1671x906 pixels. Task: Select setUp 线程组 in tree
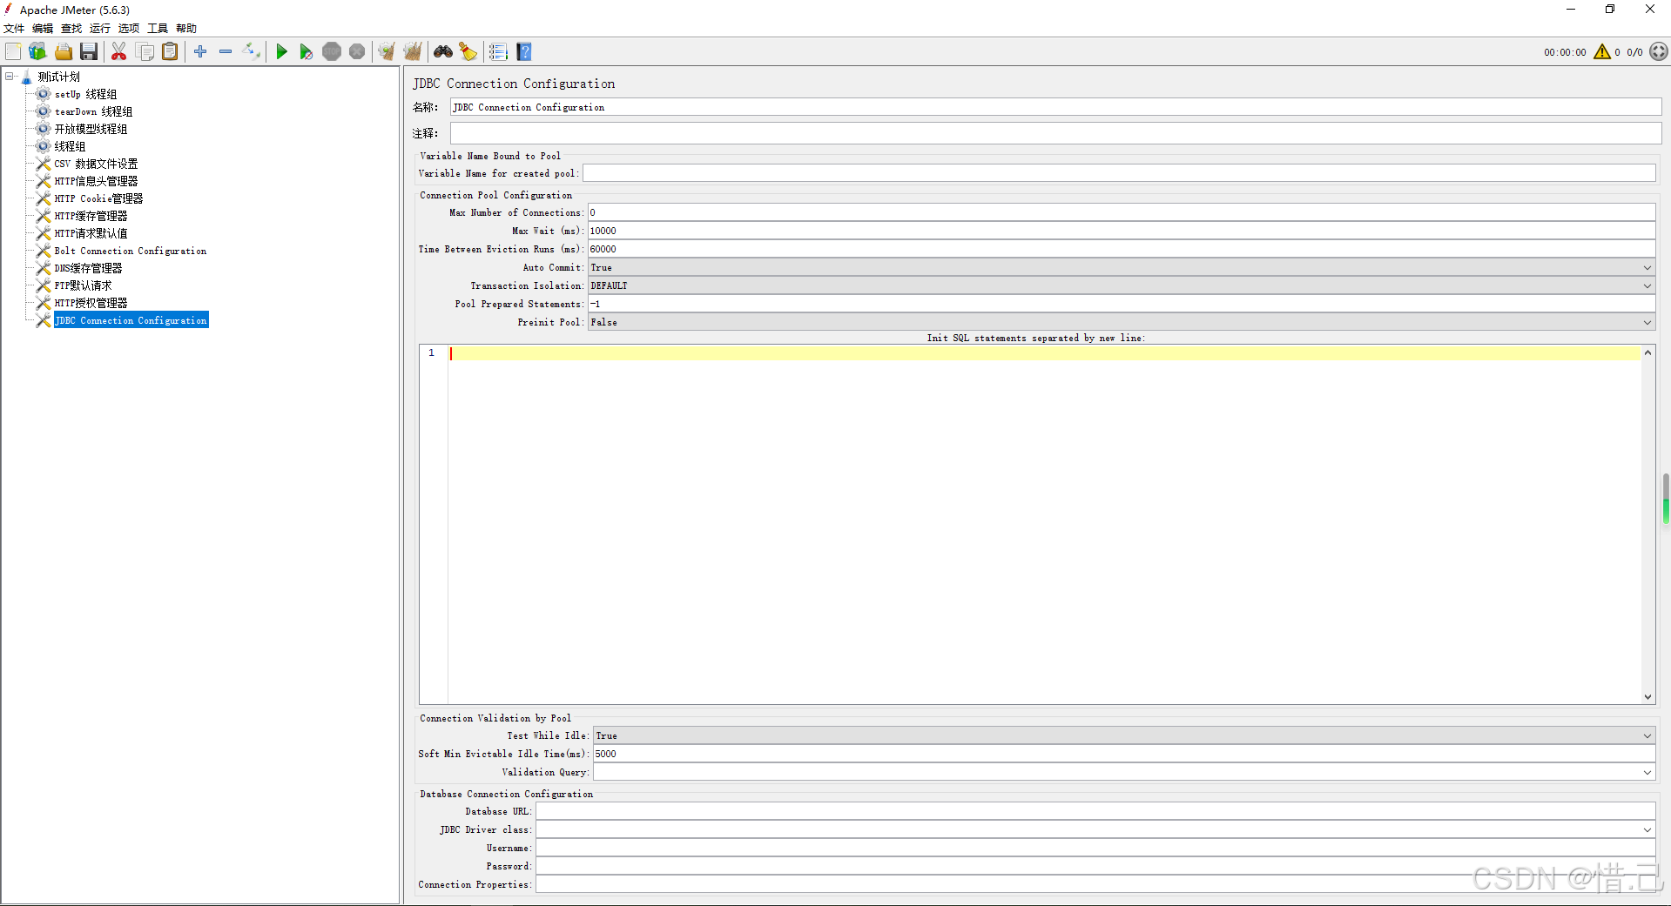click(x=85, y=94)
